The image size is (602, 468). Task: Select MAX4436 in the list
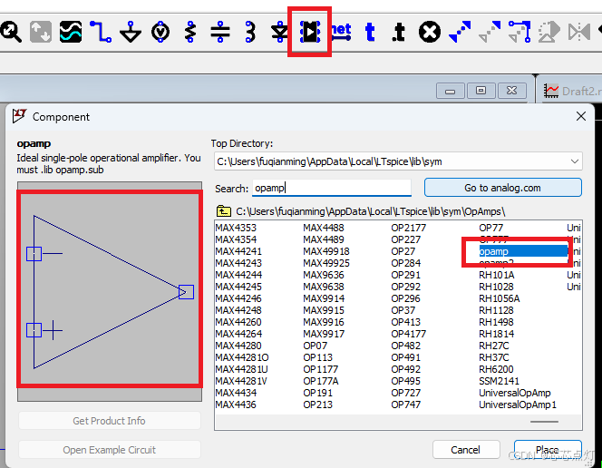tap(236, 405)
